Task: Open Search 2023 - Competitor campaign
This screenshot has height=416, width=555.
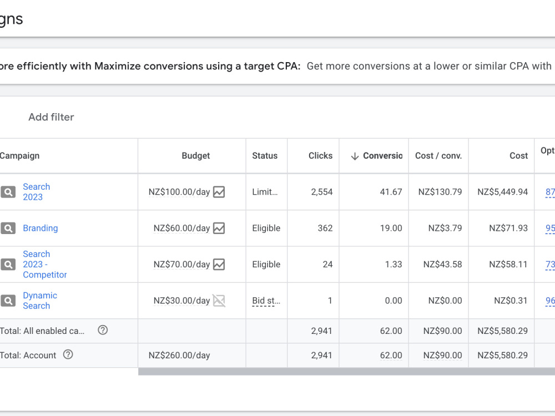Action: (44, 264)
